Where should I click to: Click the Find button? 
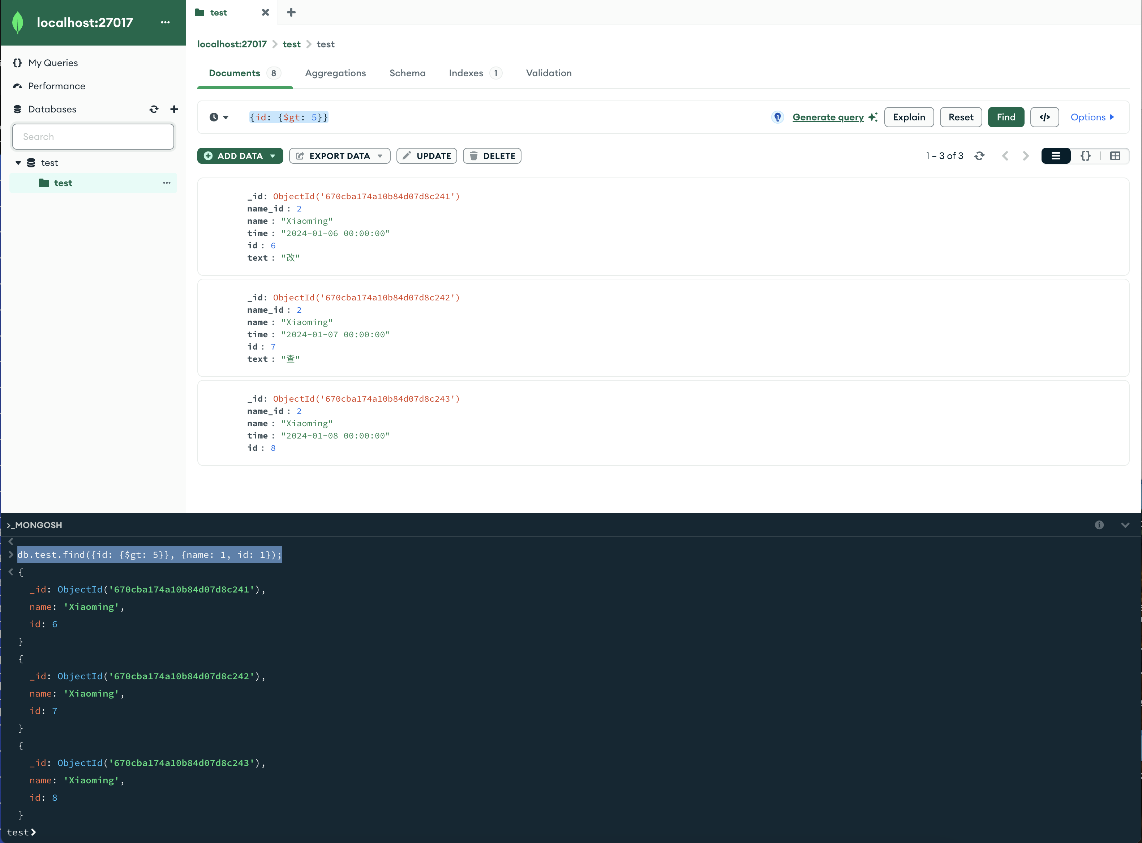click(x=1005, y=117)
